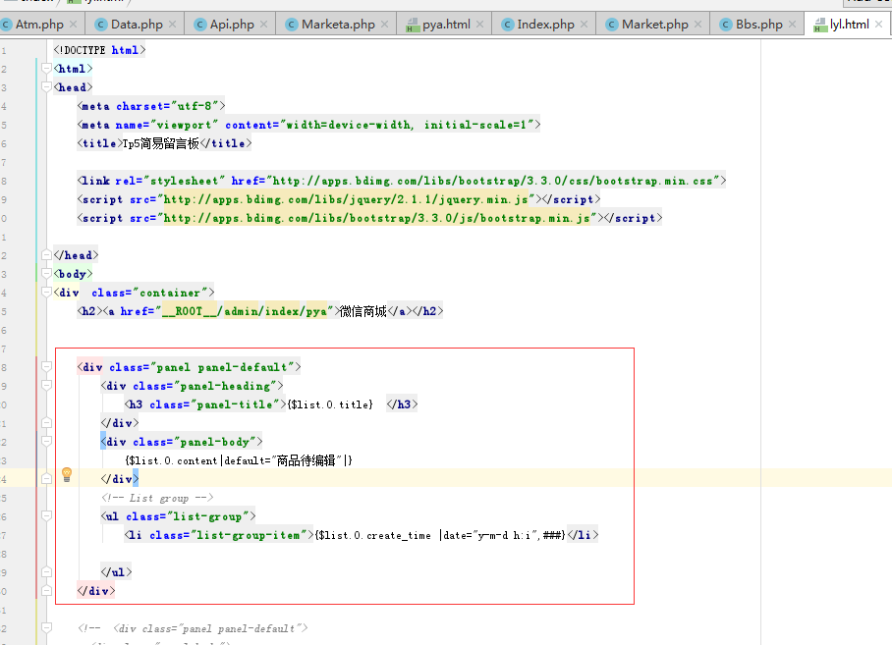The image size is (892, 645).
Task: Click the PHP class icon on Market.php tab
Action: (x=612, y=25)
